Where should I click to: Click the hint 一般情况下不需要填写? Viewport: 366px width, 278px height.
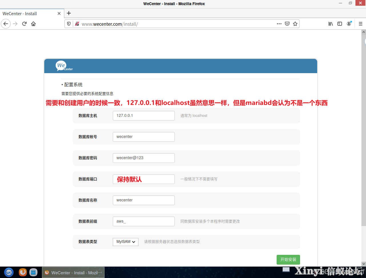[x=199, y=179]
